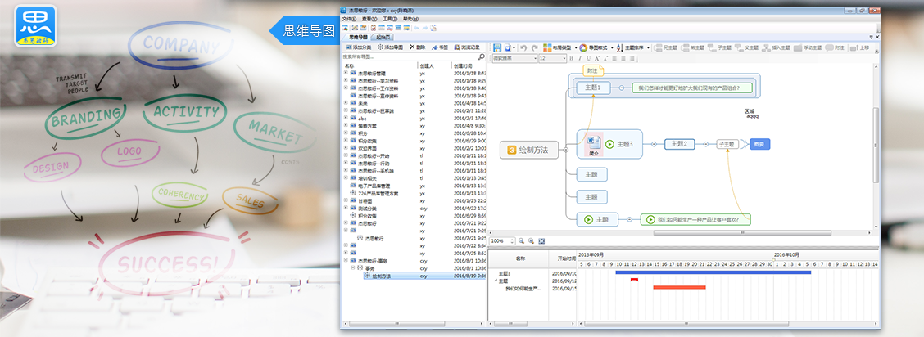Click the blue 概要 summary node

(759, 143)
